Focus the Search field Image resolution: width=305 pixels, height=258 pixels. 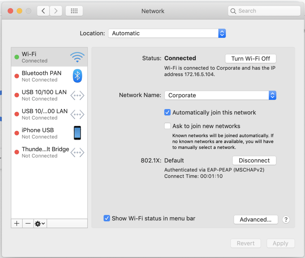click(264, 11)
